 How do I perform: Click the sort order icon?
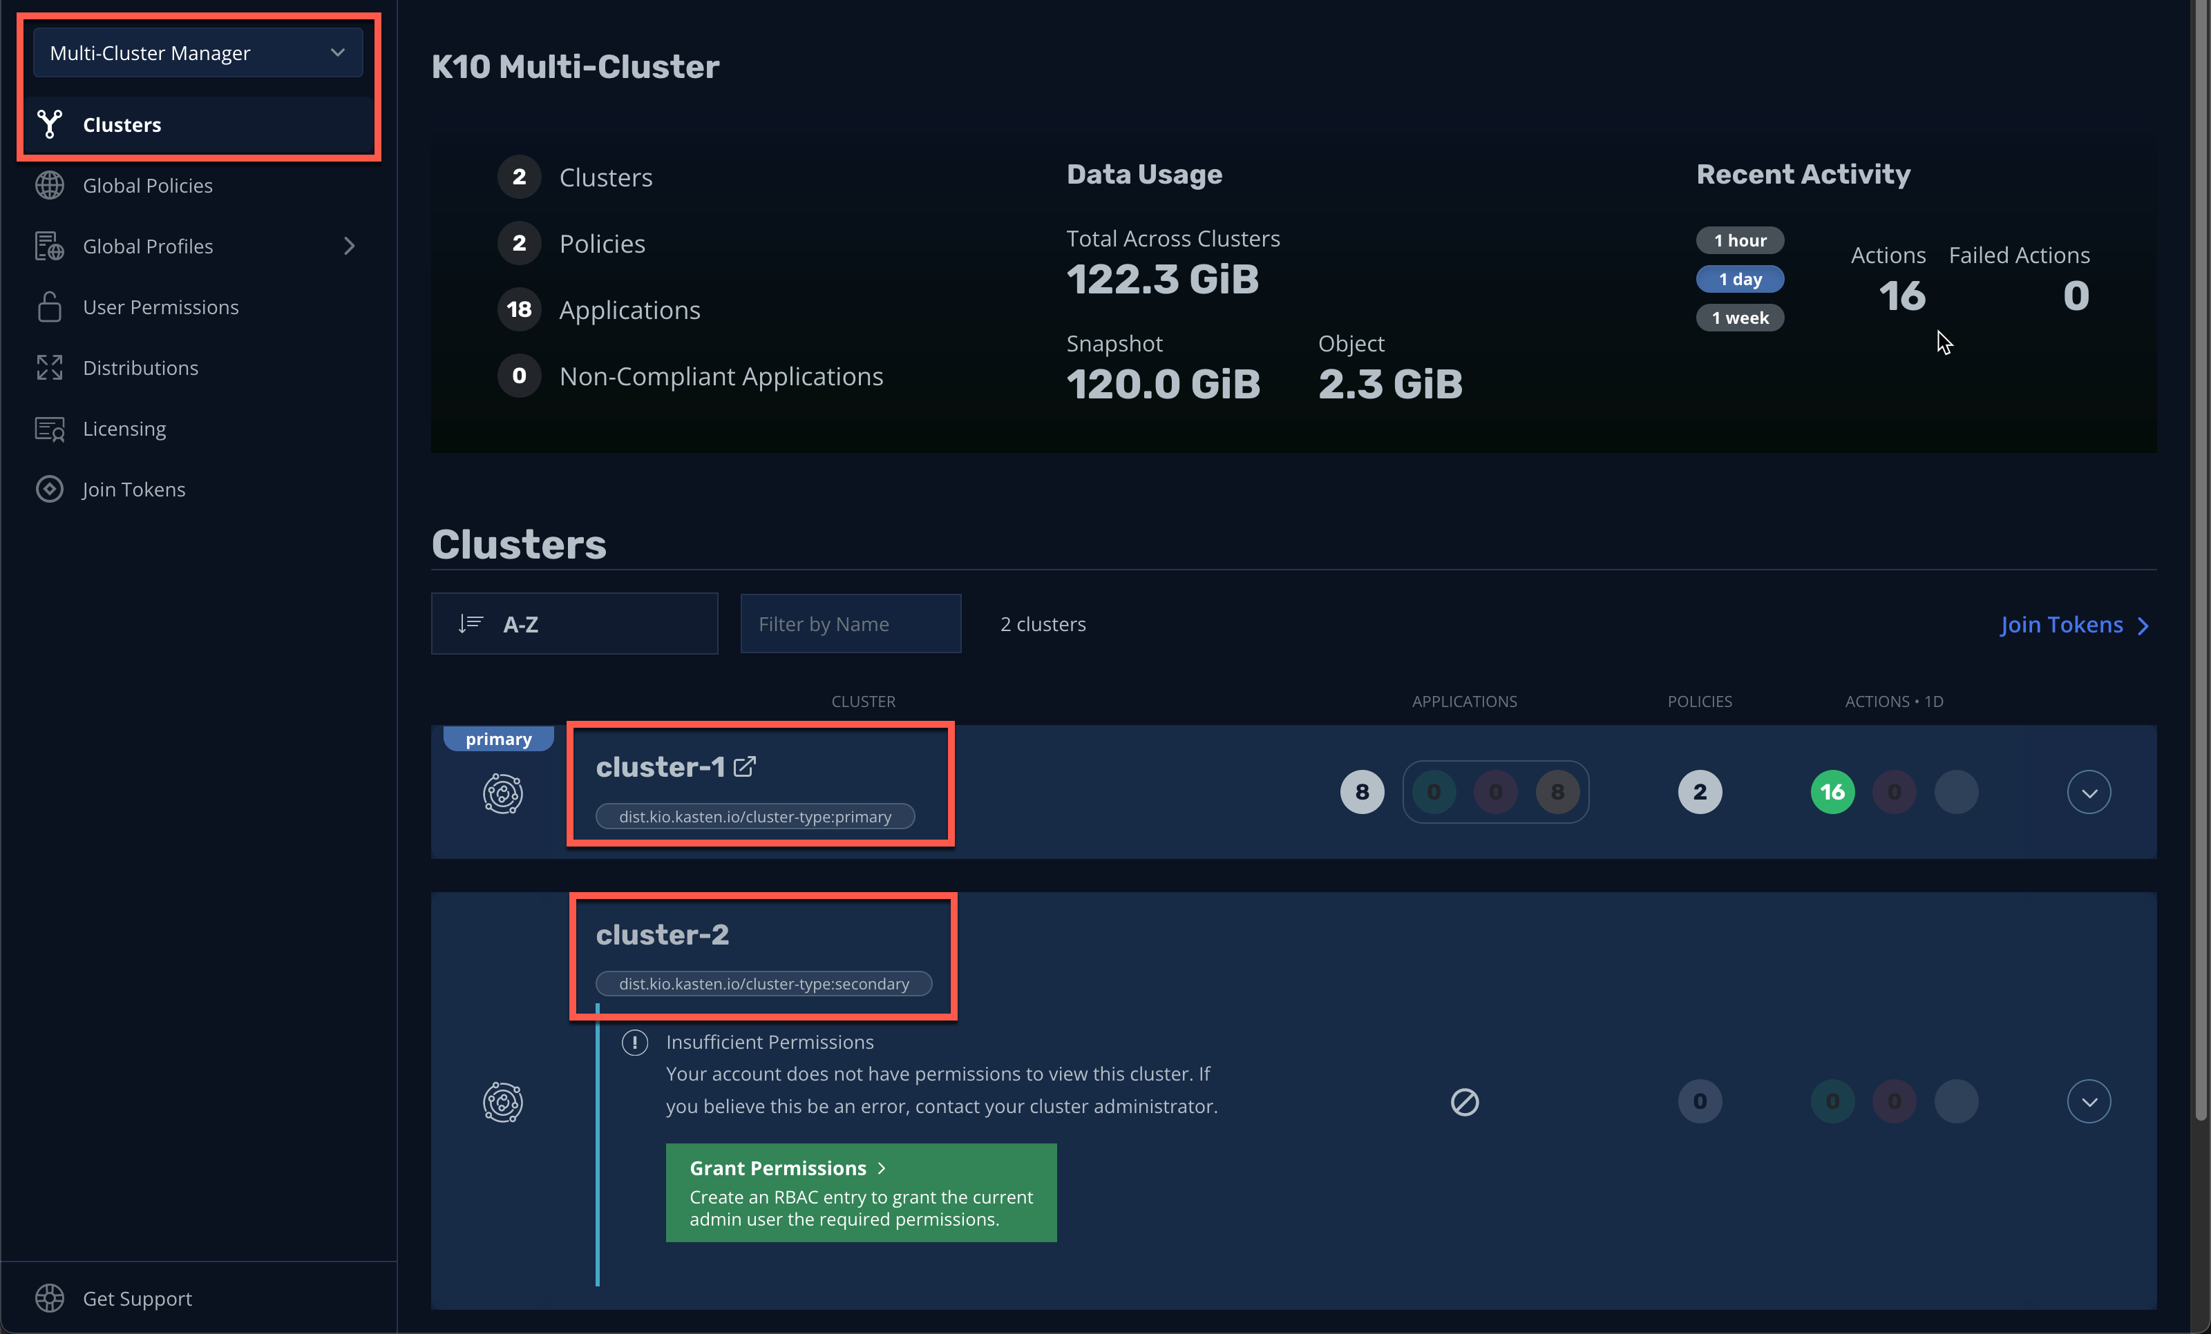coord(471,624)
